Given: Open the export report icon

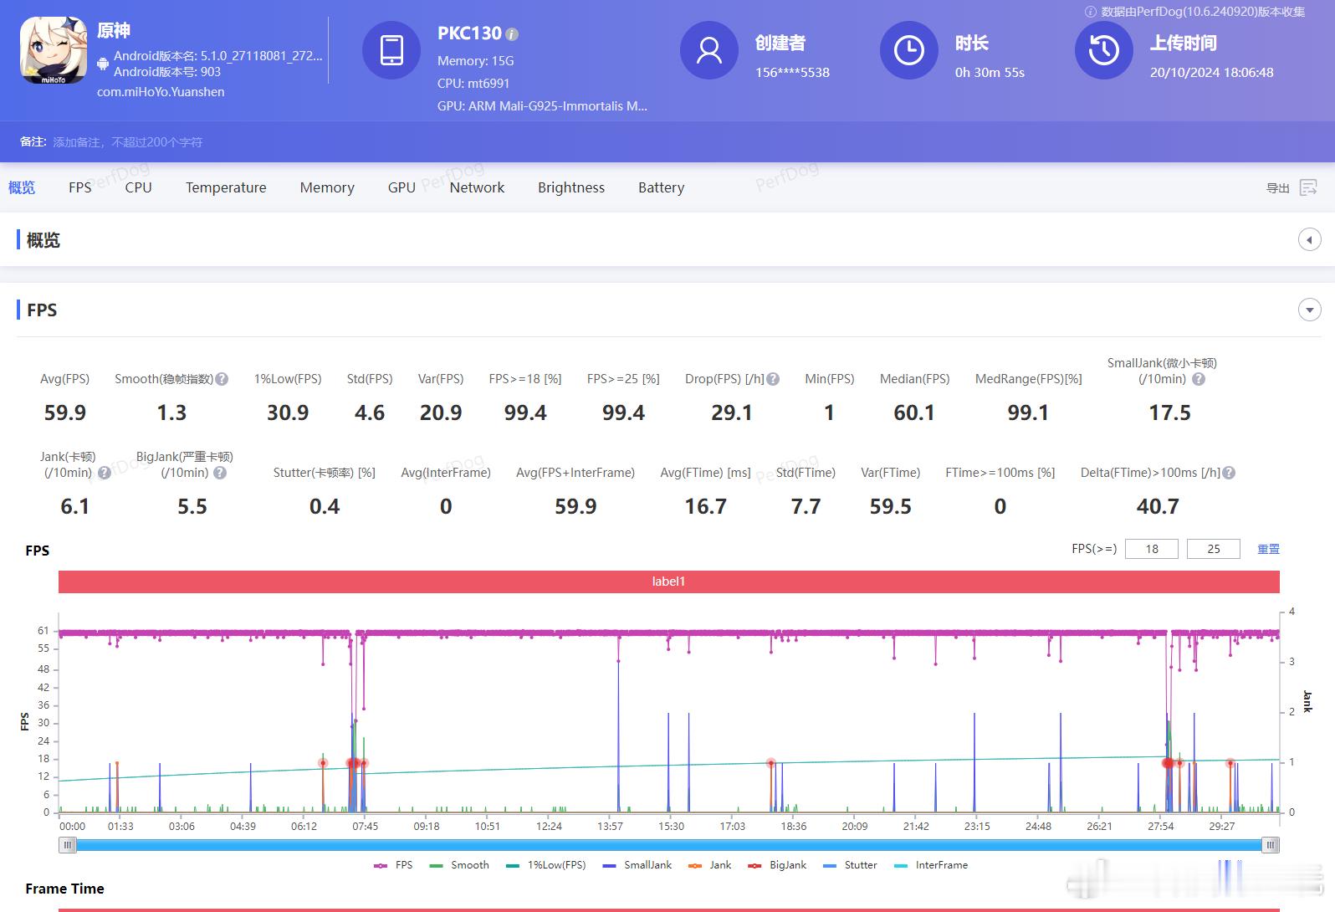Looking at the screenshot, I should click(1308, 187).
